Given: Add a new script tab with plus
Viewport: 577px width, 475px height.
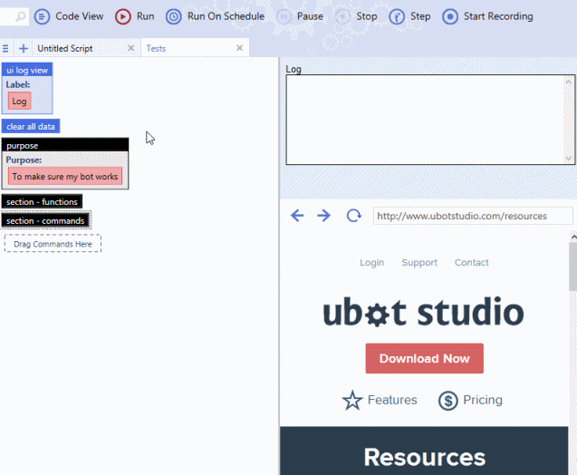Looking at the screenshot, I should [24, 48].
